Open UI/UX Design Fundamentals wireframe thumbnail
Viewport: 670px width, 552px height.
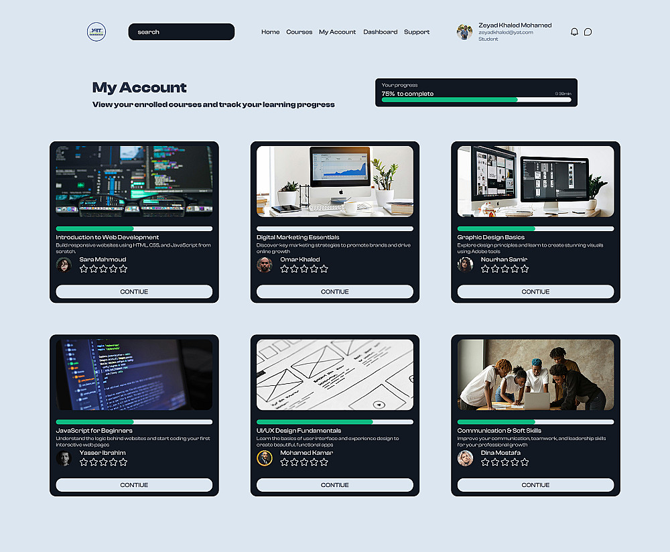click(334, 374)
